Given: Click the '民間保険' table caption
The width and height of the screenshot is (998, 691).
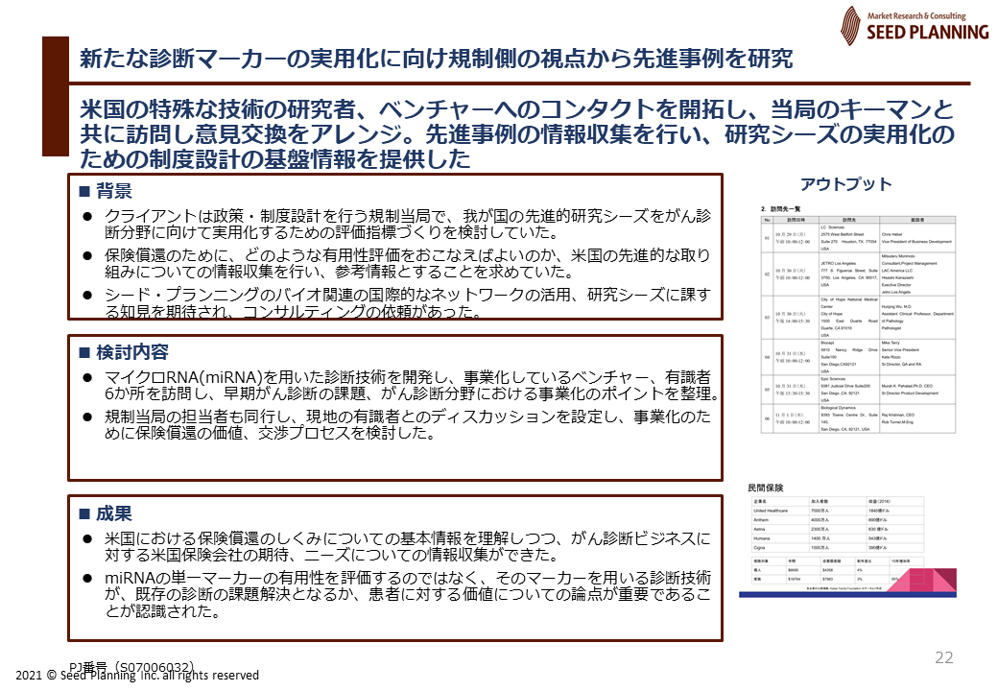Looking at the screenshot, I should coord(766,488).
